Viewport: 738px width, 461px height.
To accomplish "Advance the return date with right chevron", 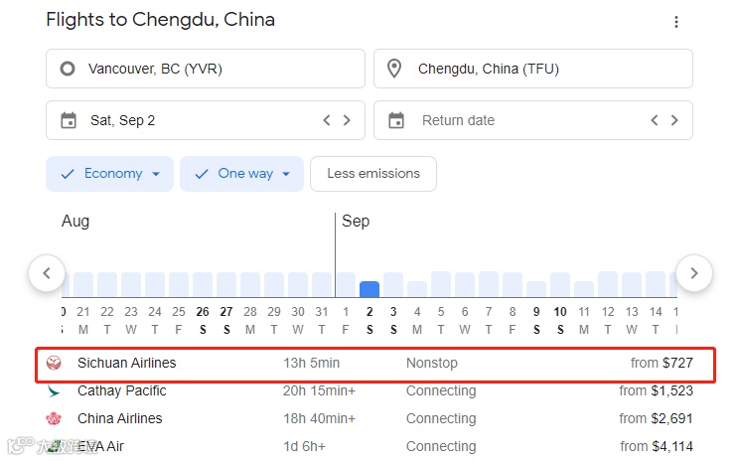I will pyautogui.click(x=674, y=120).
